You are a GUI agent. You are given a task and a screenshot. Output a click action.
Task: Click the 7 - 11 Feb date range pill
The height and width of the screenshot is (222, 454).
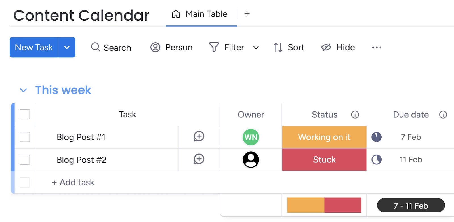[x=411, y=205]
